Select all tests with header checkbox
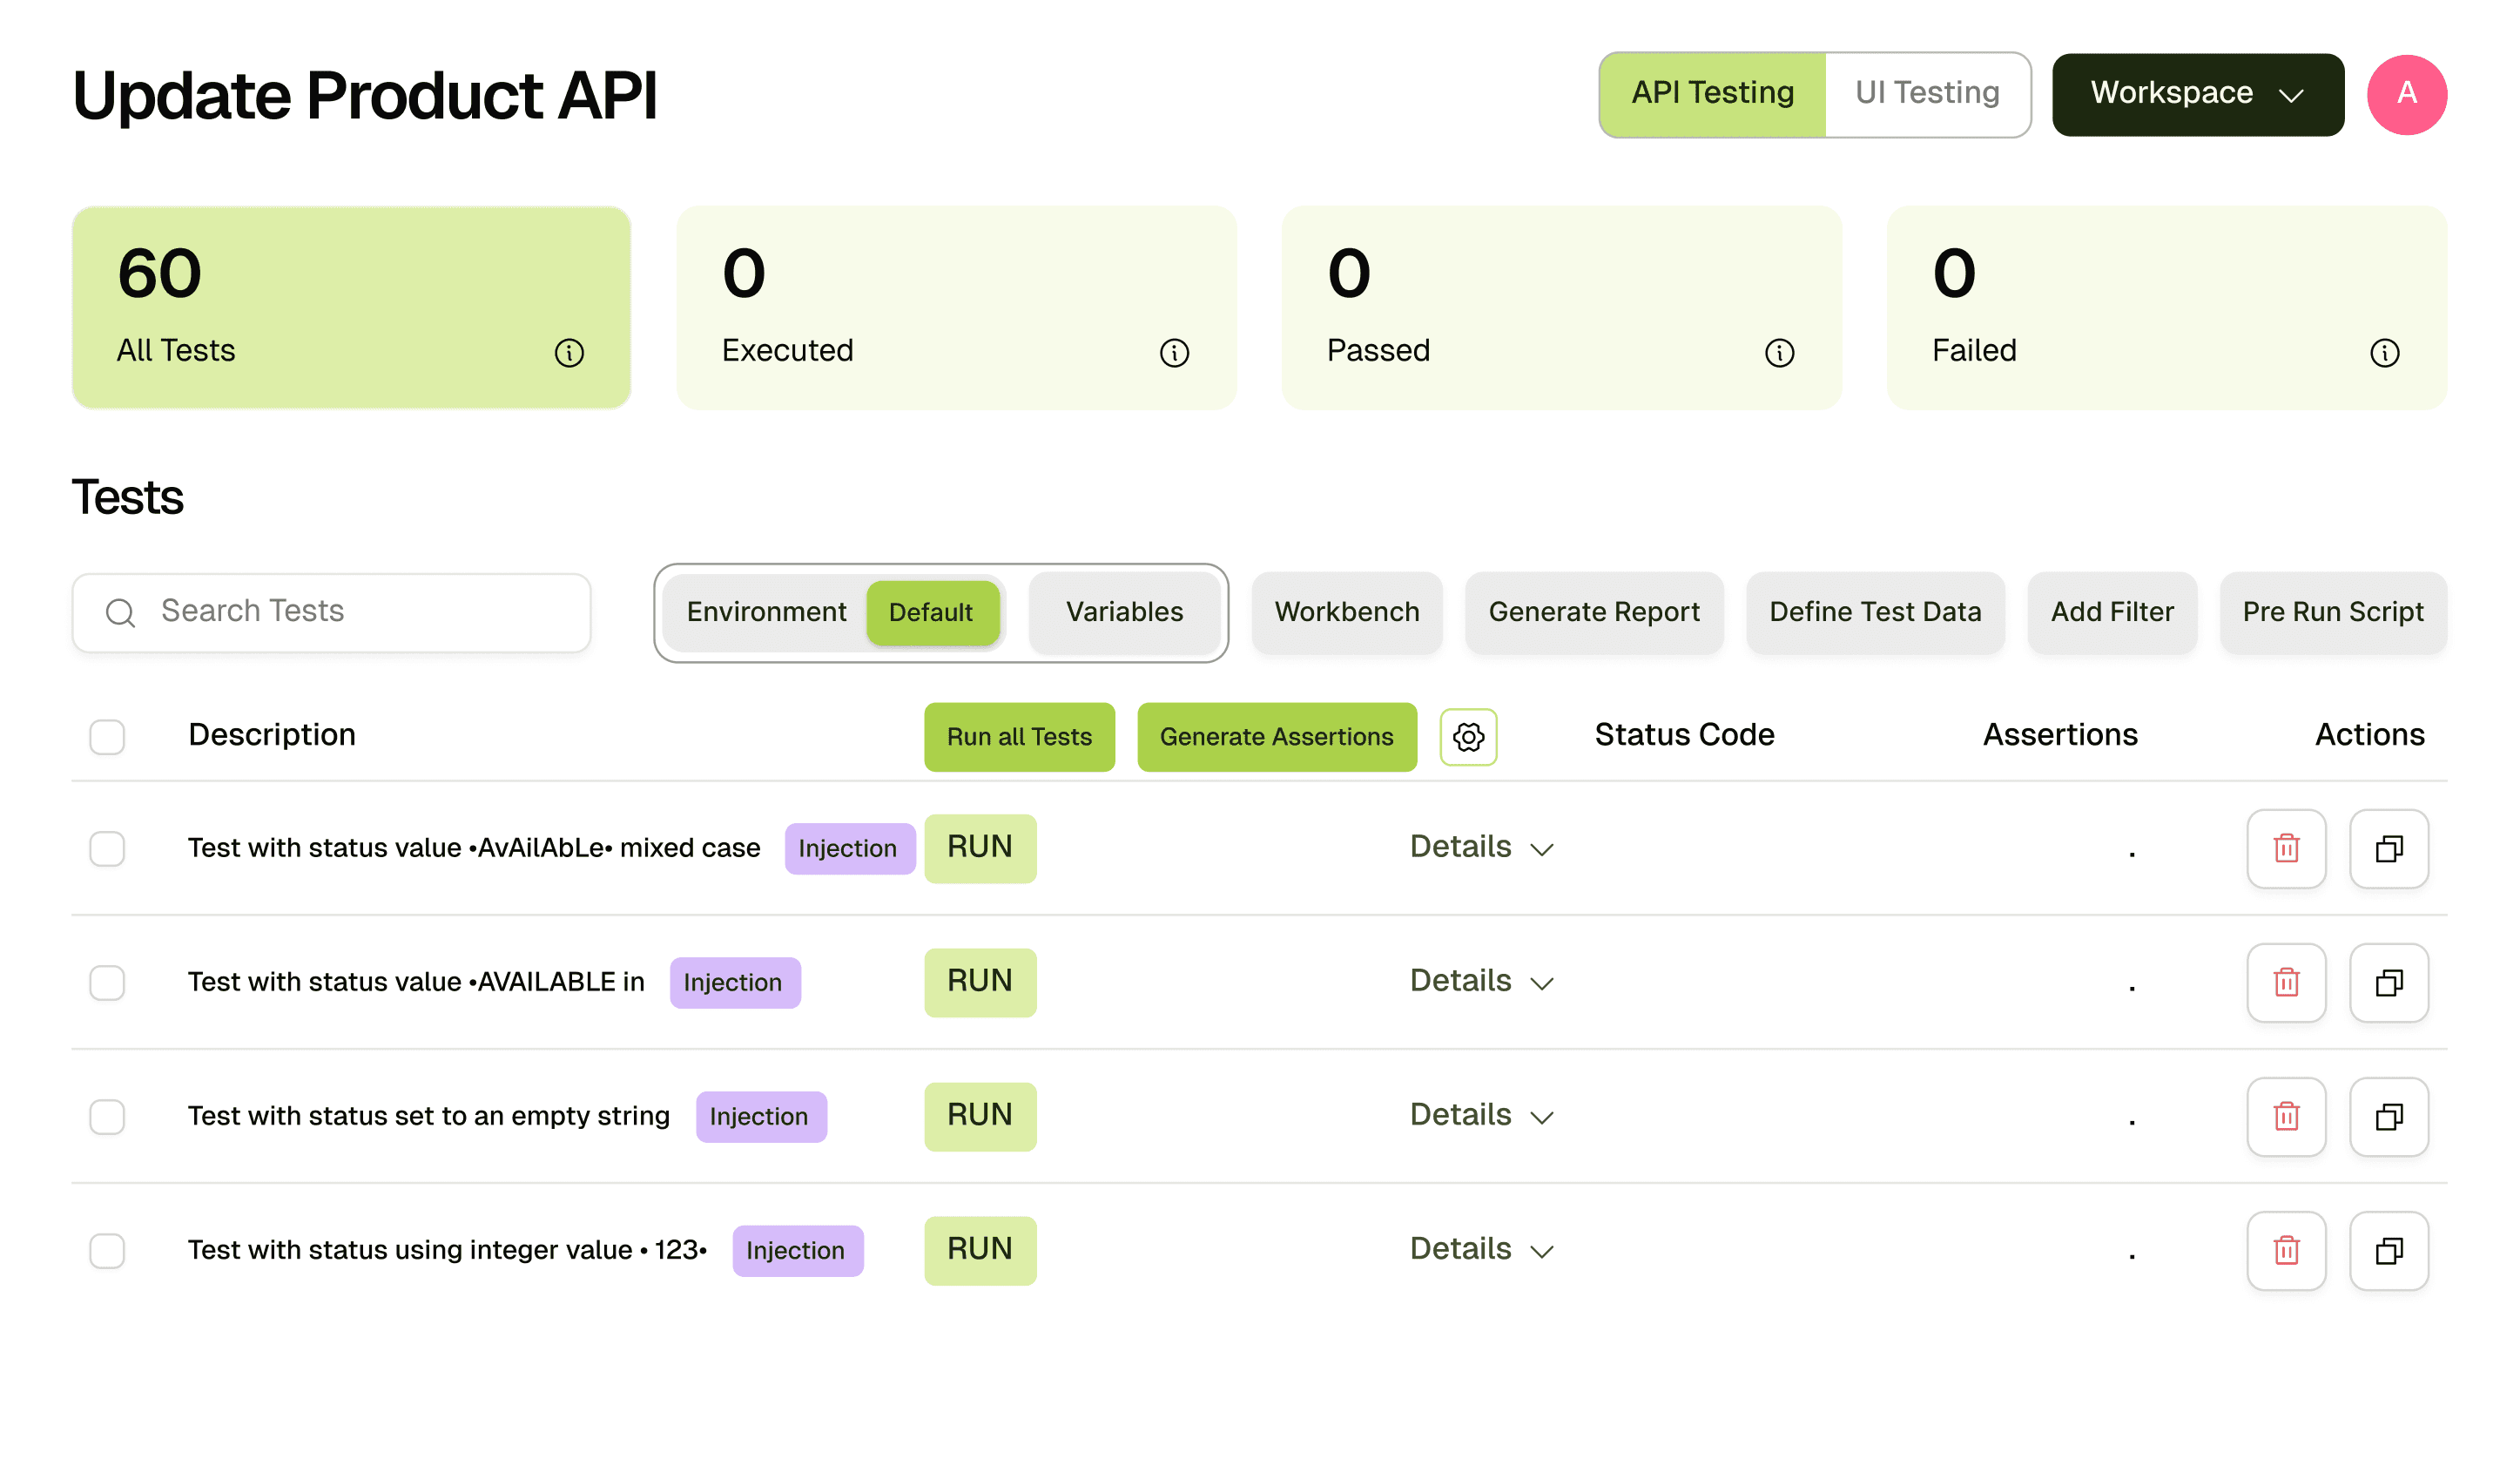2520x1466 pixels. coord(107,737)
